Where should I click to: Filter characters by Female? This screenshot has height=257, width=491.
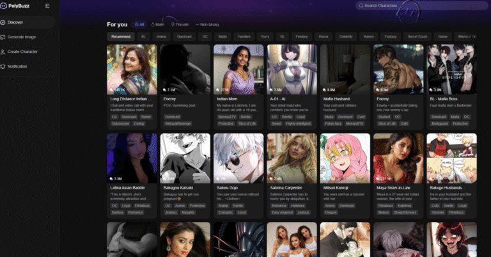[x=180, y=24]
